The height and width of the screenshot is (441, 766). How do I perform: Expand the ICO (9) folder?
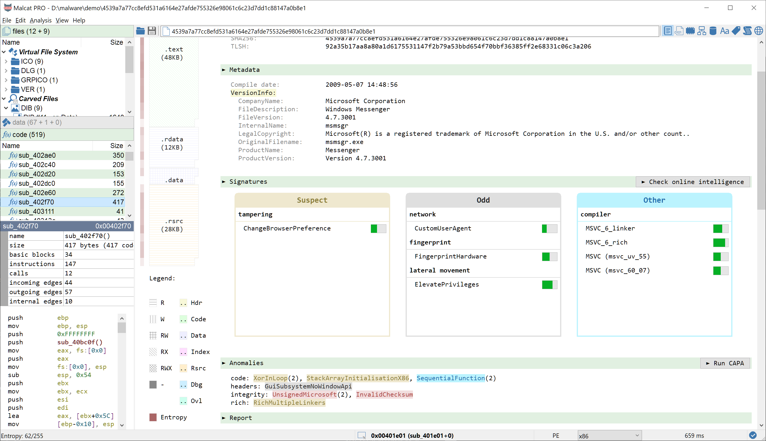click(x=6, y=62)
